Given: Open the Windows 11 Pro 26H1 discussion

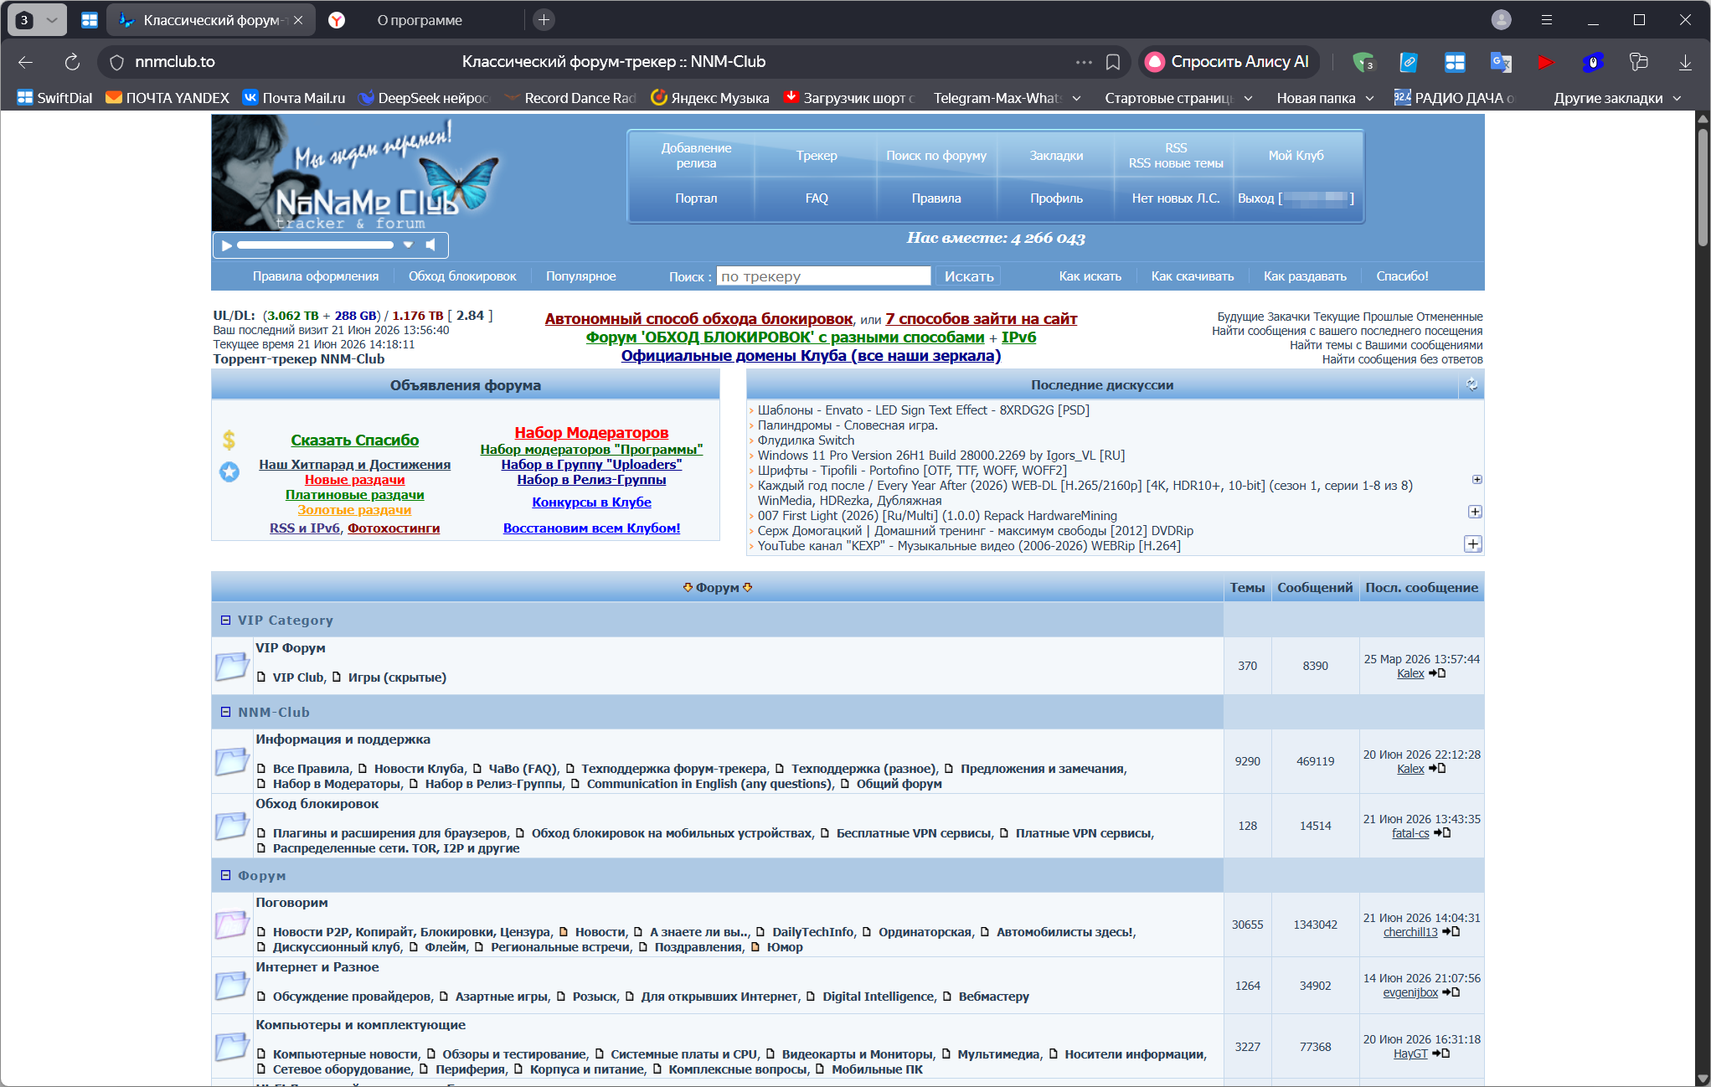Looking at the screenshot, I should 941,456.
